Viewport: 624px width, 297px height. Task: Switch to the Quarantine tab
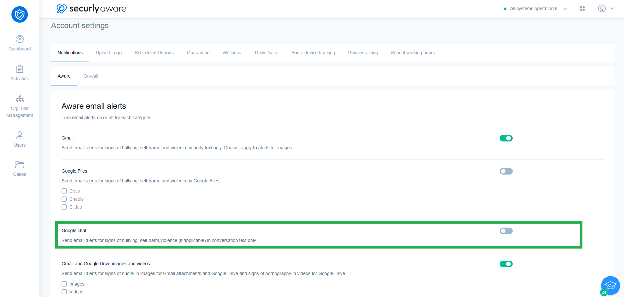(198, 53)
